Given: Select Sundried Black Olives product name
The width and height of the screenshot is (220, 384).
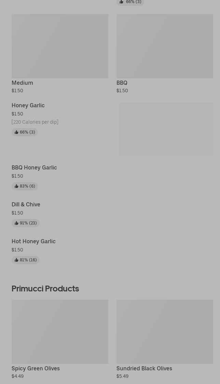Looking at the screenshot, I should pos(144,368).
